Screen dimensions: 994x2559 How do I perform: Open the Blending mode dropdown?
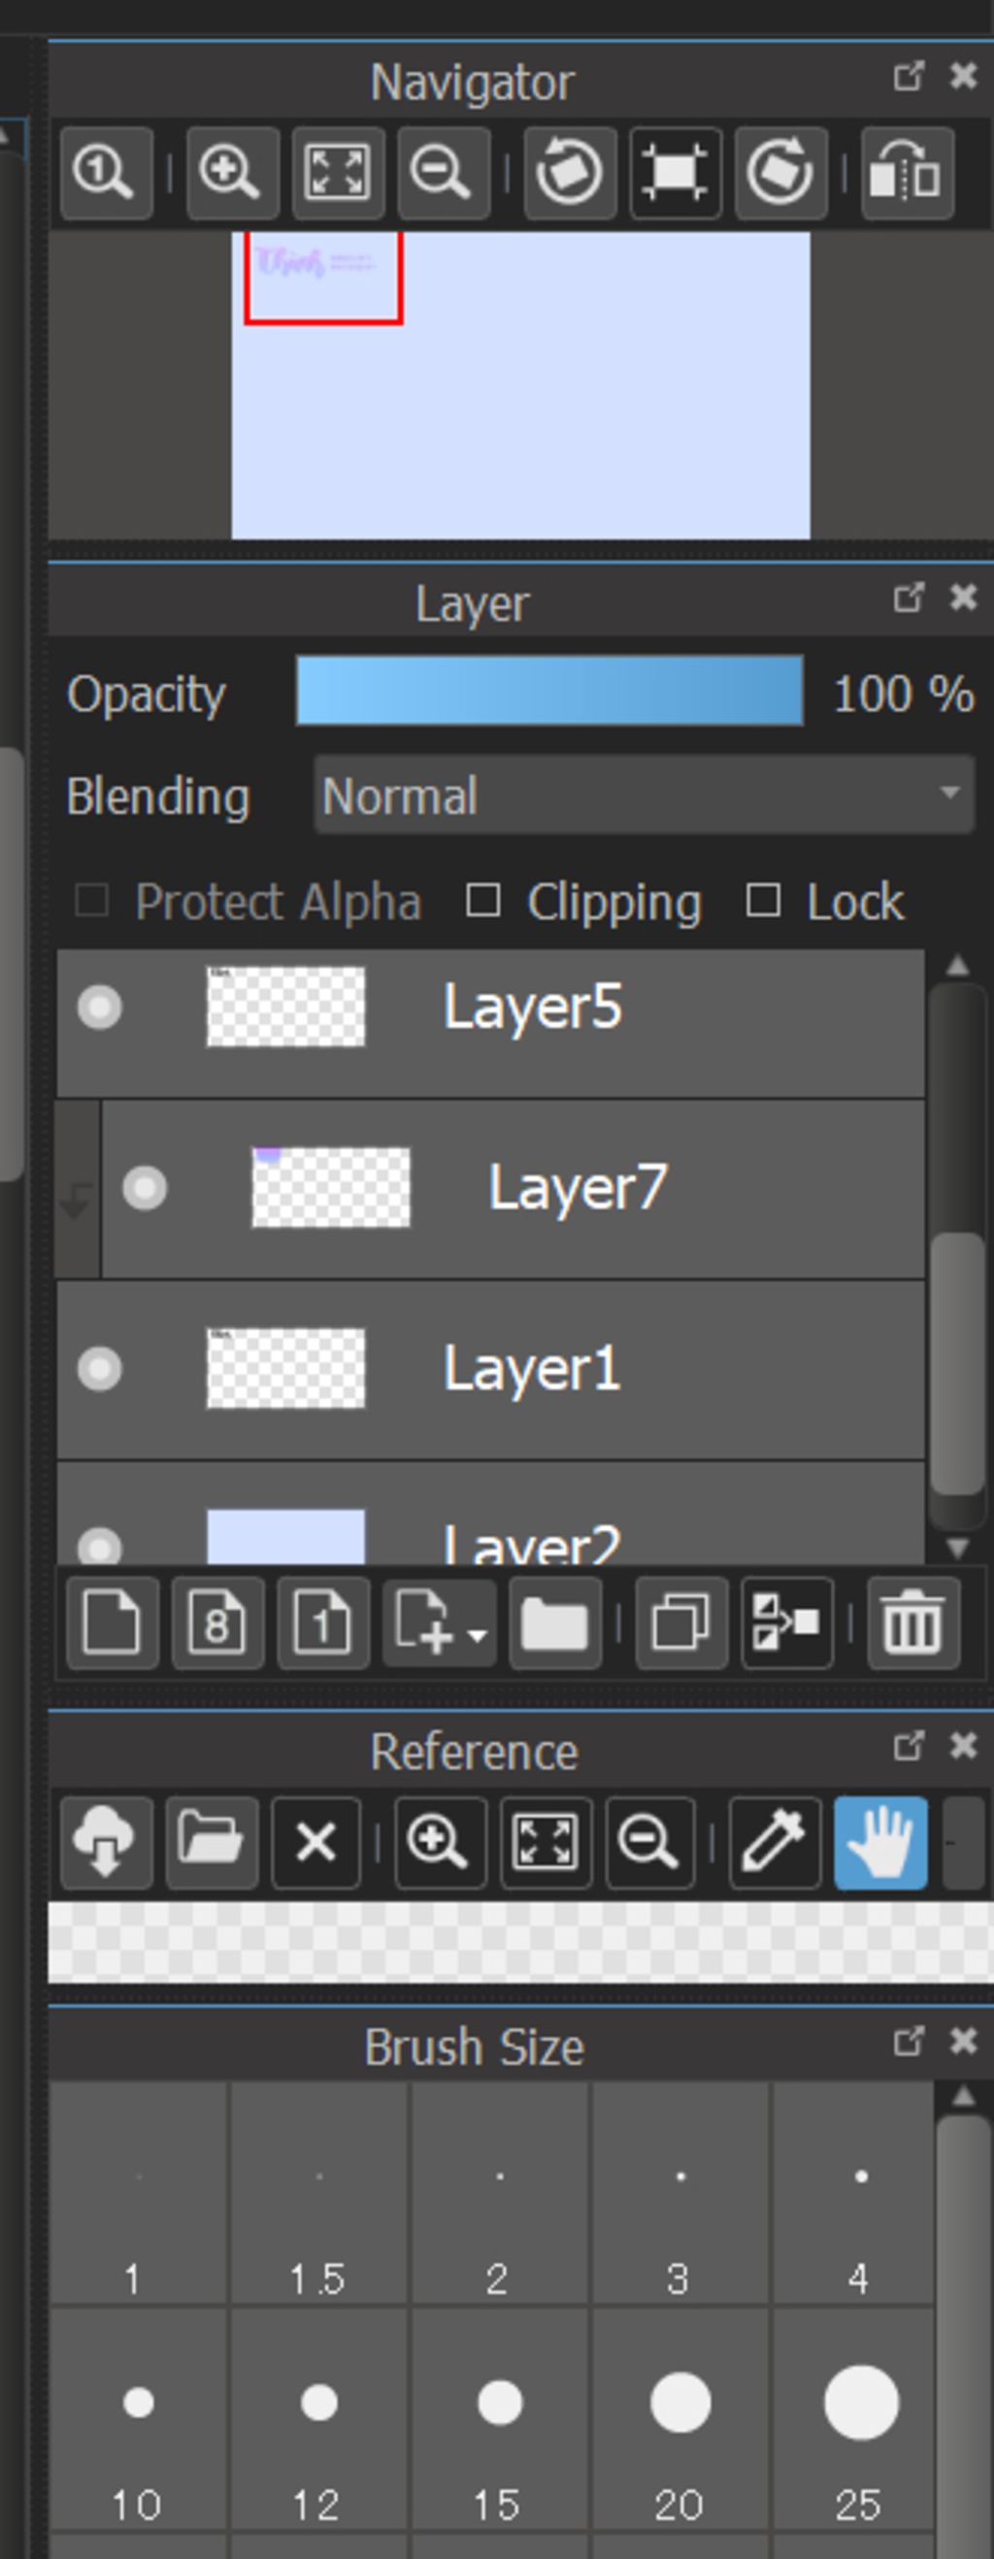[644, 795]
